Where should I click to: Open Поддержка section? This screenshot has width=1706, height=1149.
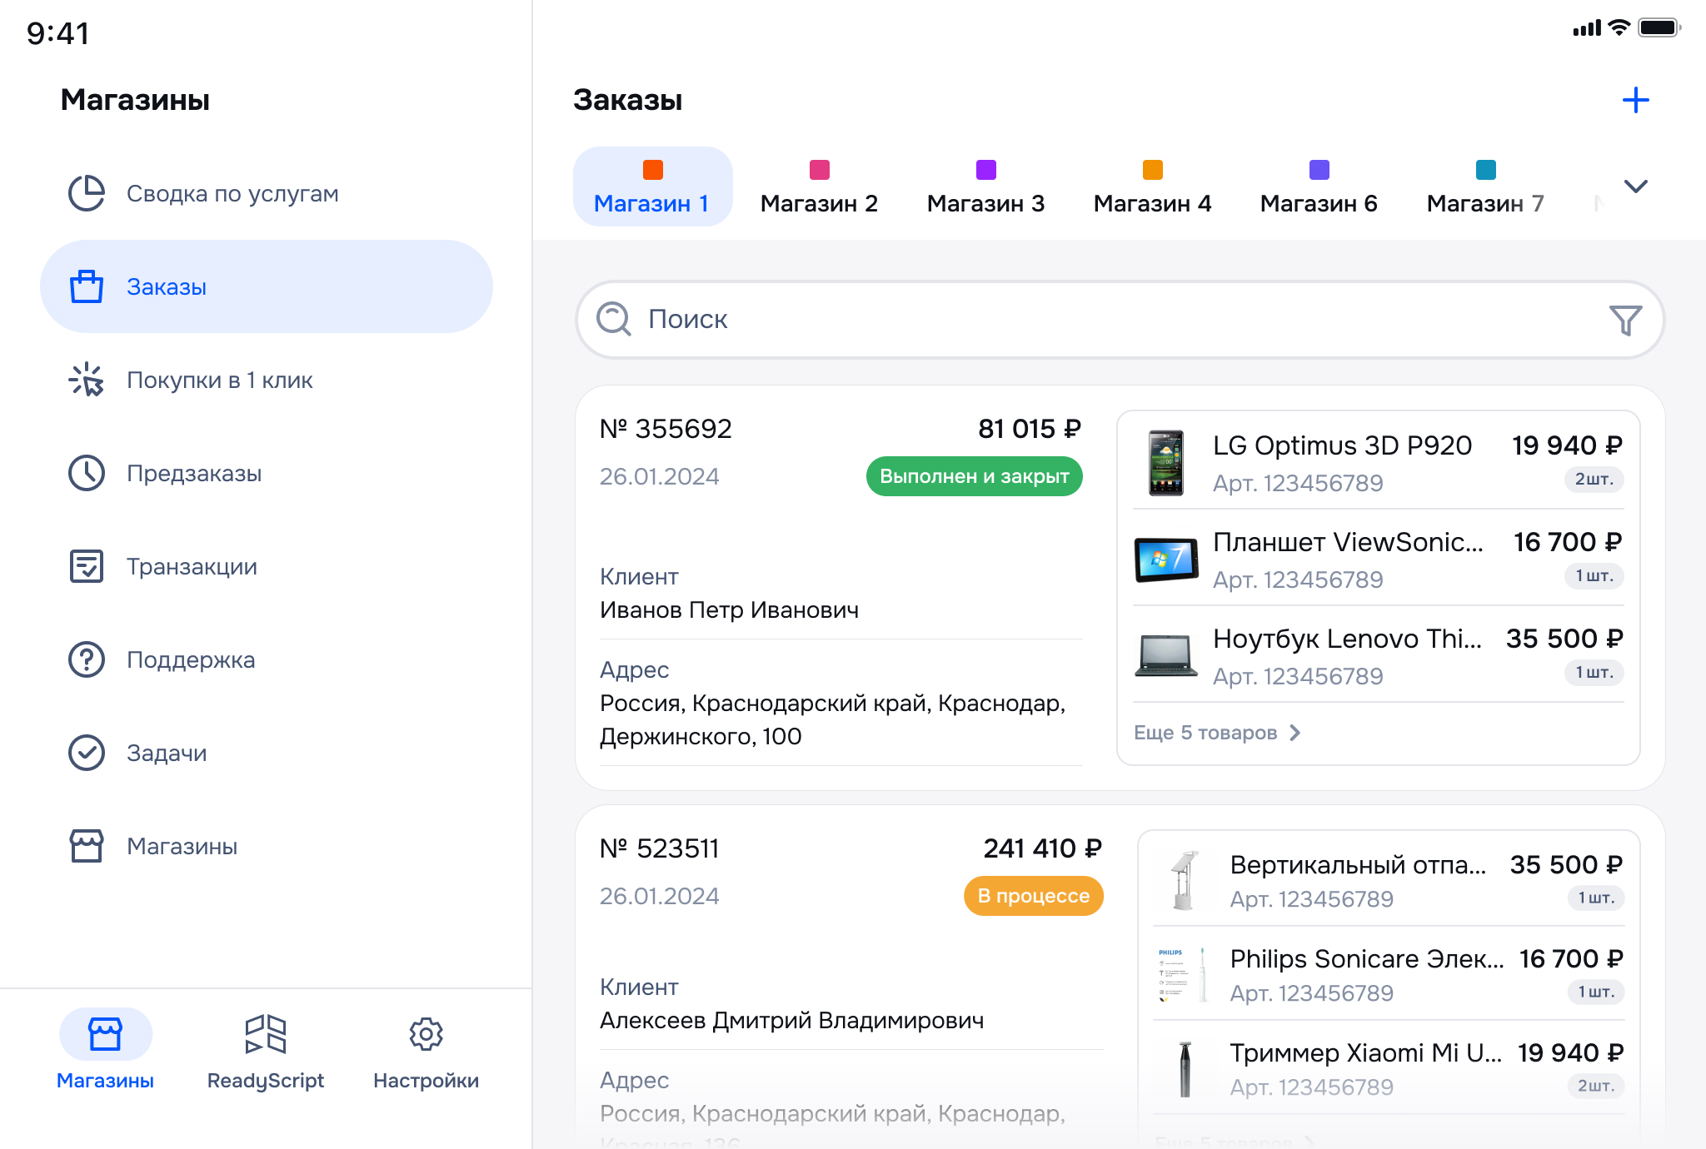tap(267, 659)
